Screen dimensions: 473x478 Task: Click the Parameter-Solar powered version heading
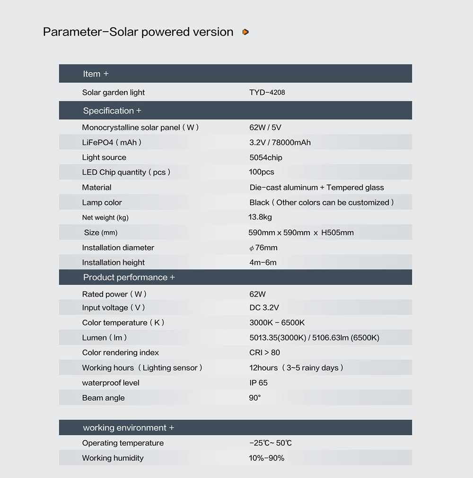pyautogui.click(x=138, y=32)
